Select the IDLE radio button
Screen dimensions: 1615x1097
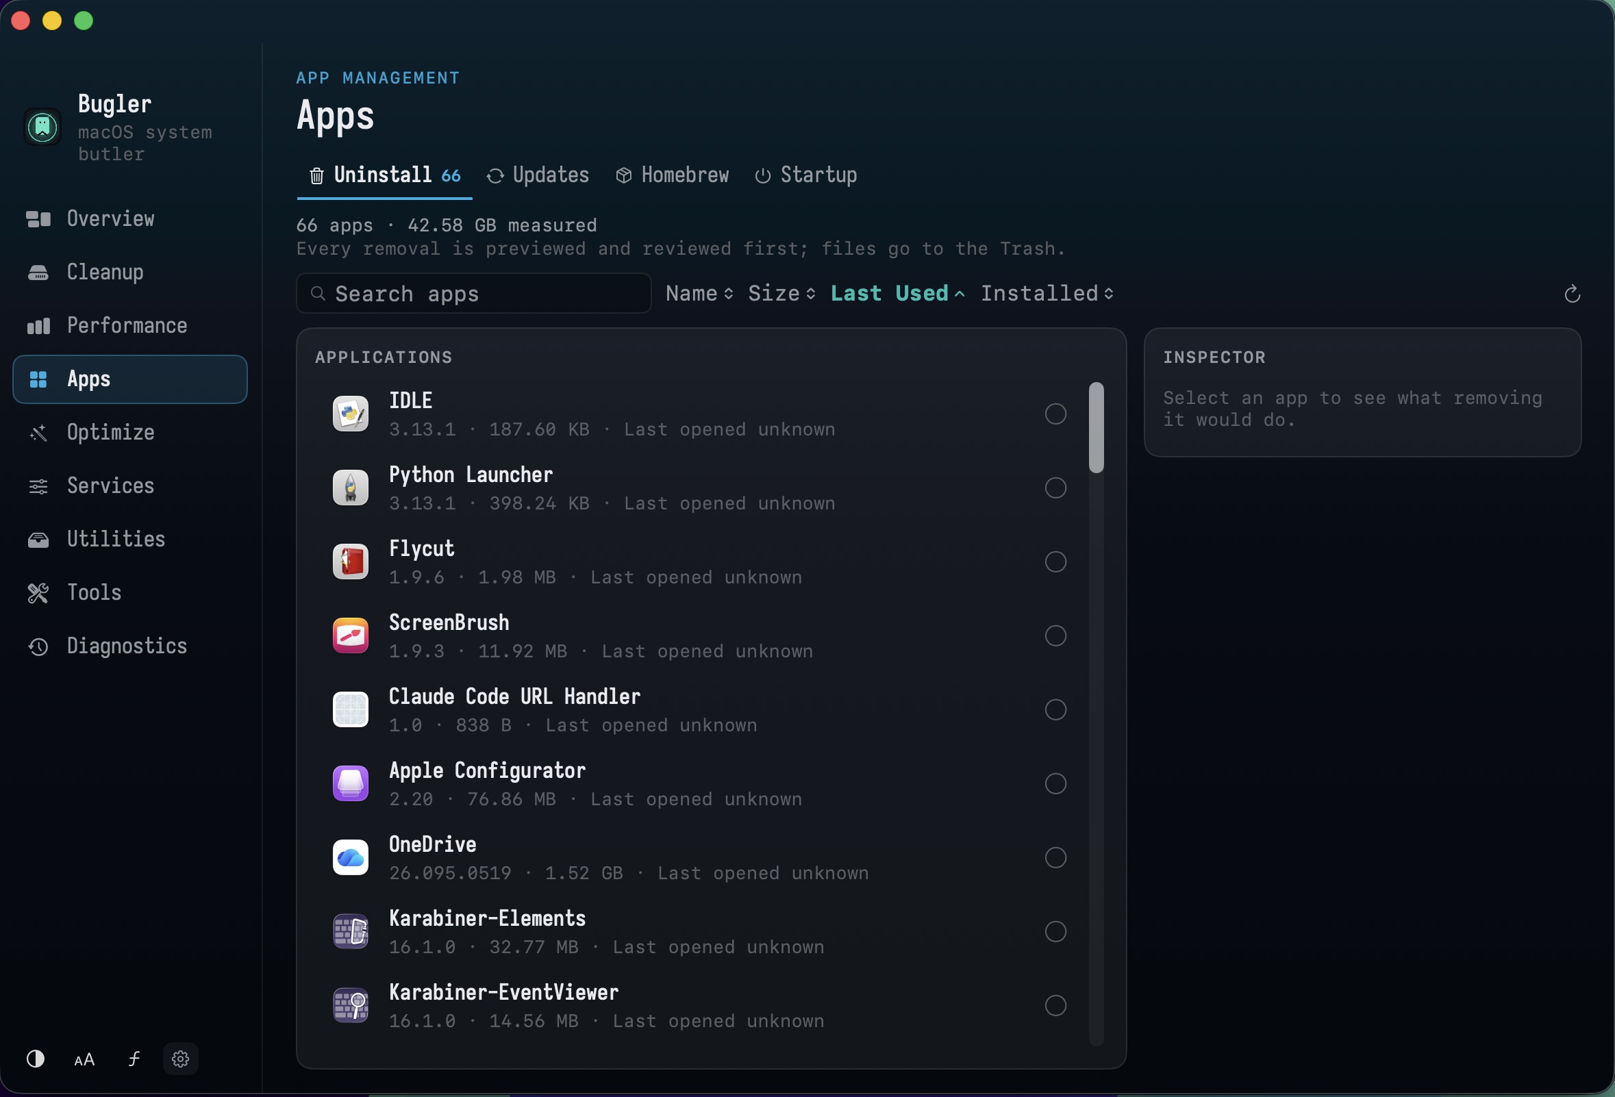tap(1055, 414)
